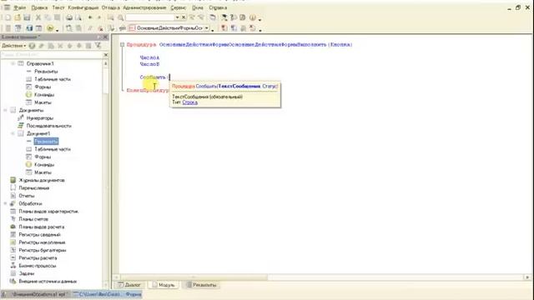Open the Текст menu
Screen dimensions: 534x300
58,7
